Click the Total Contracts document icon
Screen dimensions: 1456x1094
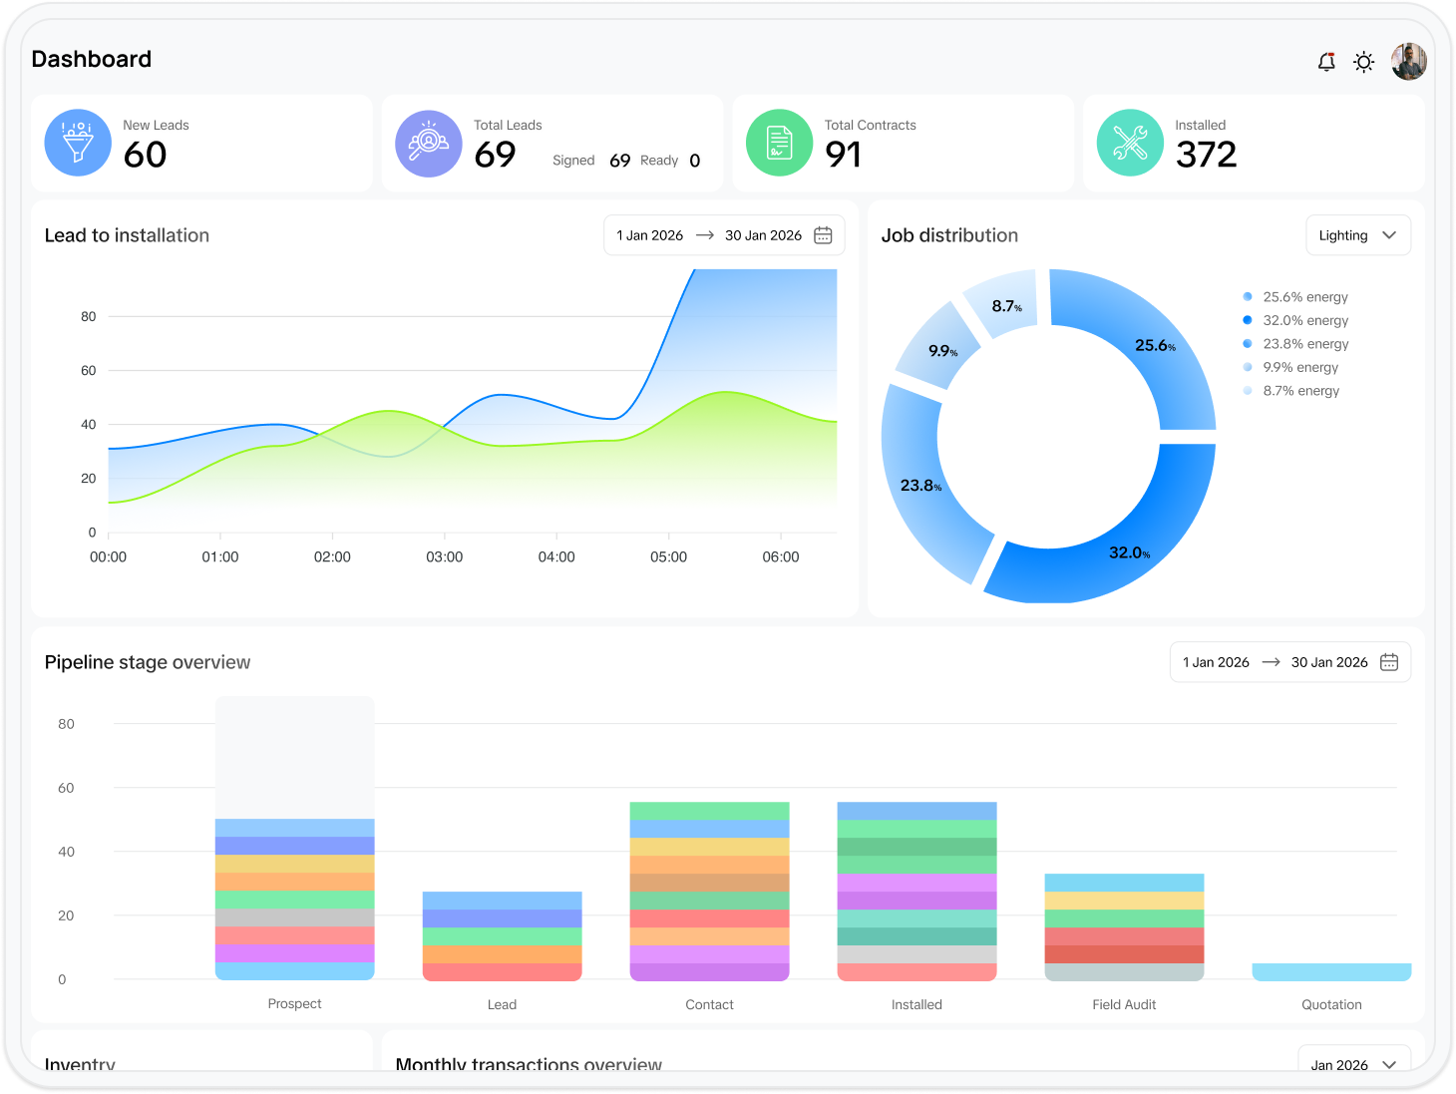coord(780,143)
